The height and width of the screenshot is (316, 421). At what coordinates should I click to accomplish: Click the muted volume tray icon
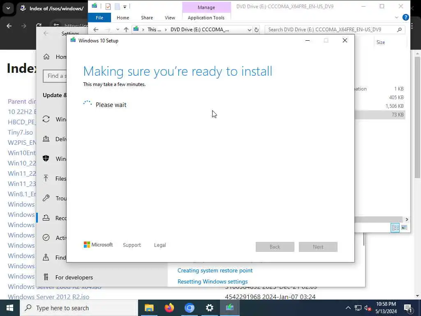click(368, 308)
